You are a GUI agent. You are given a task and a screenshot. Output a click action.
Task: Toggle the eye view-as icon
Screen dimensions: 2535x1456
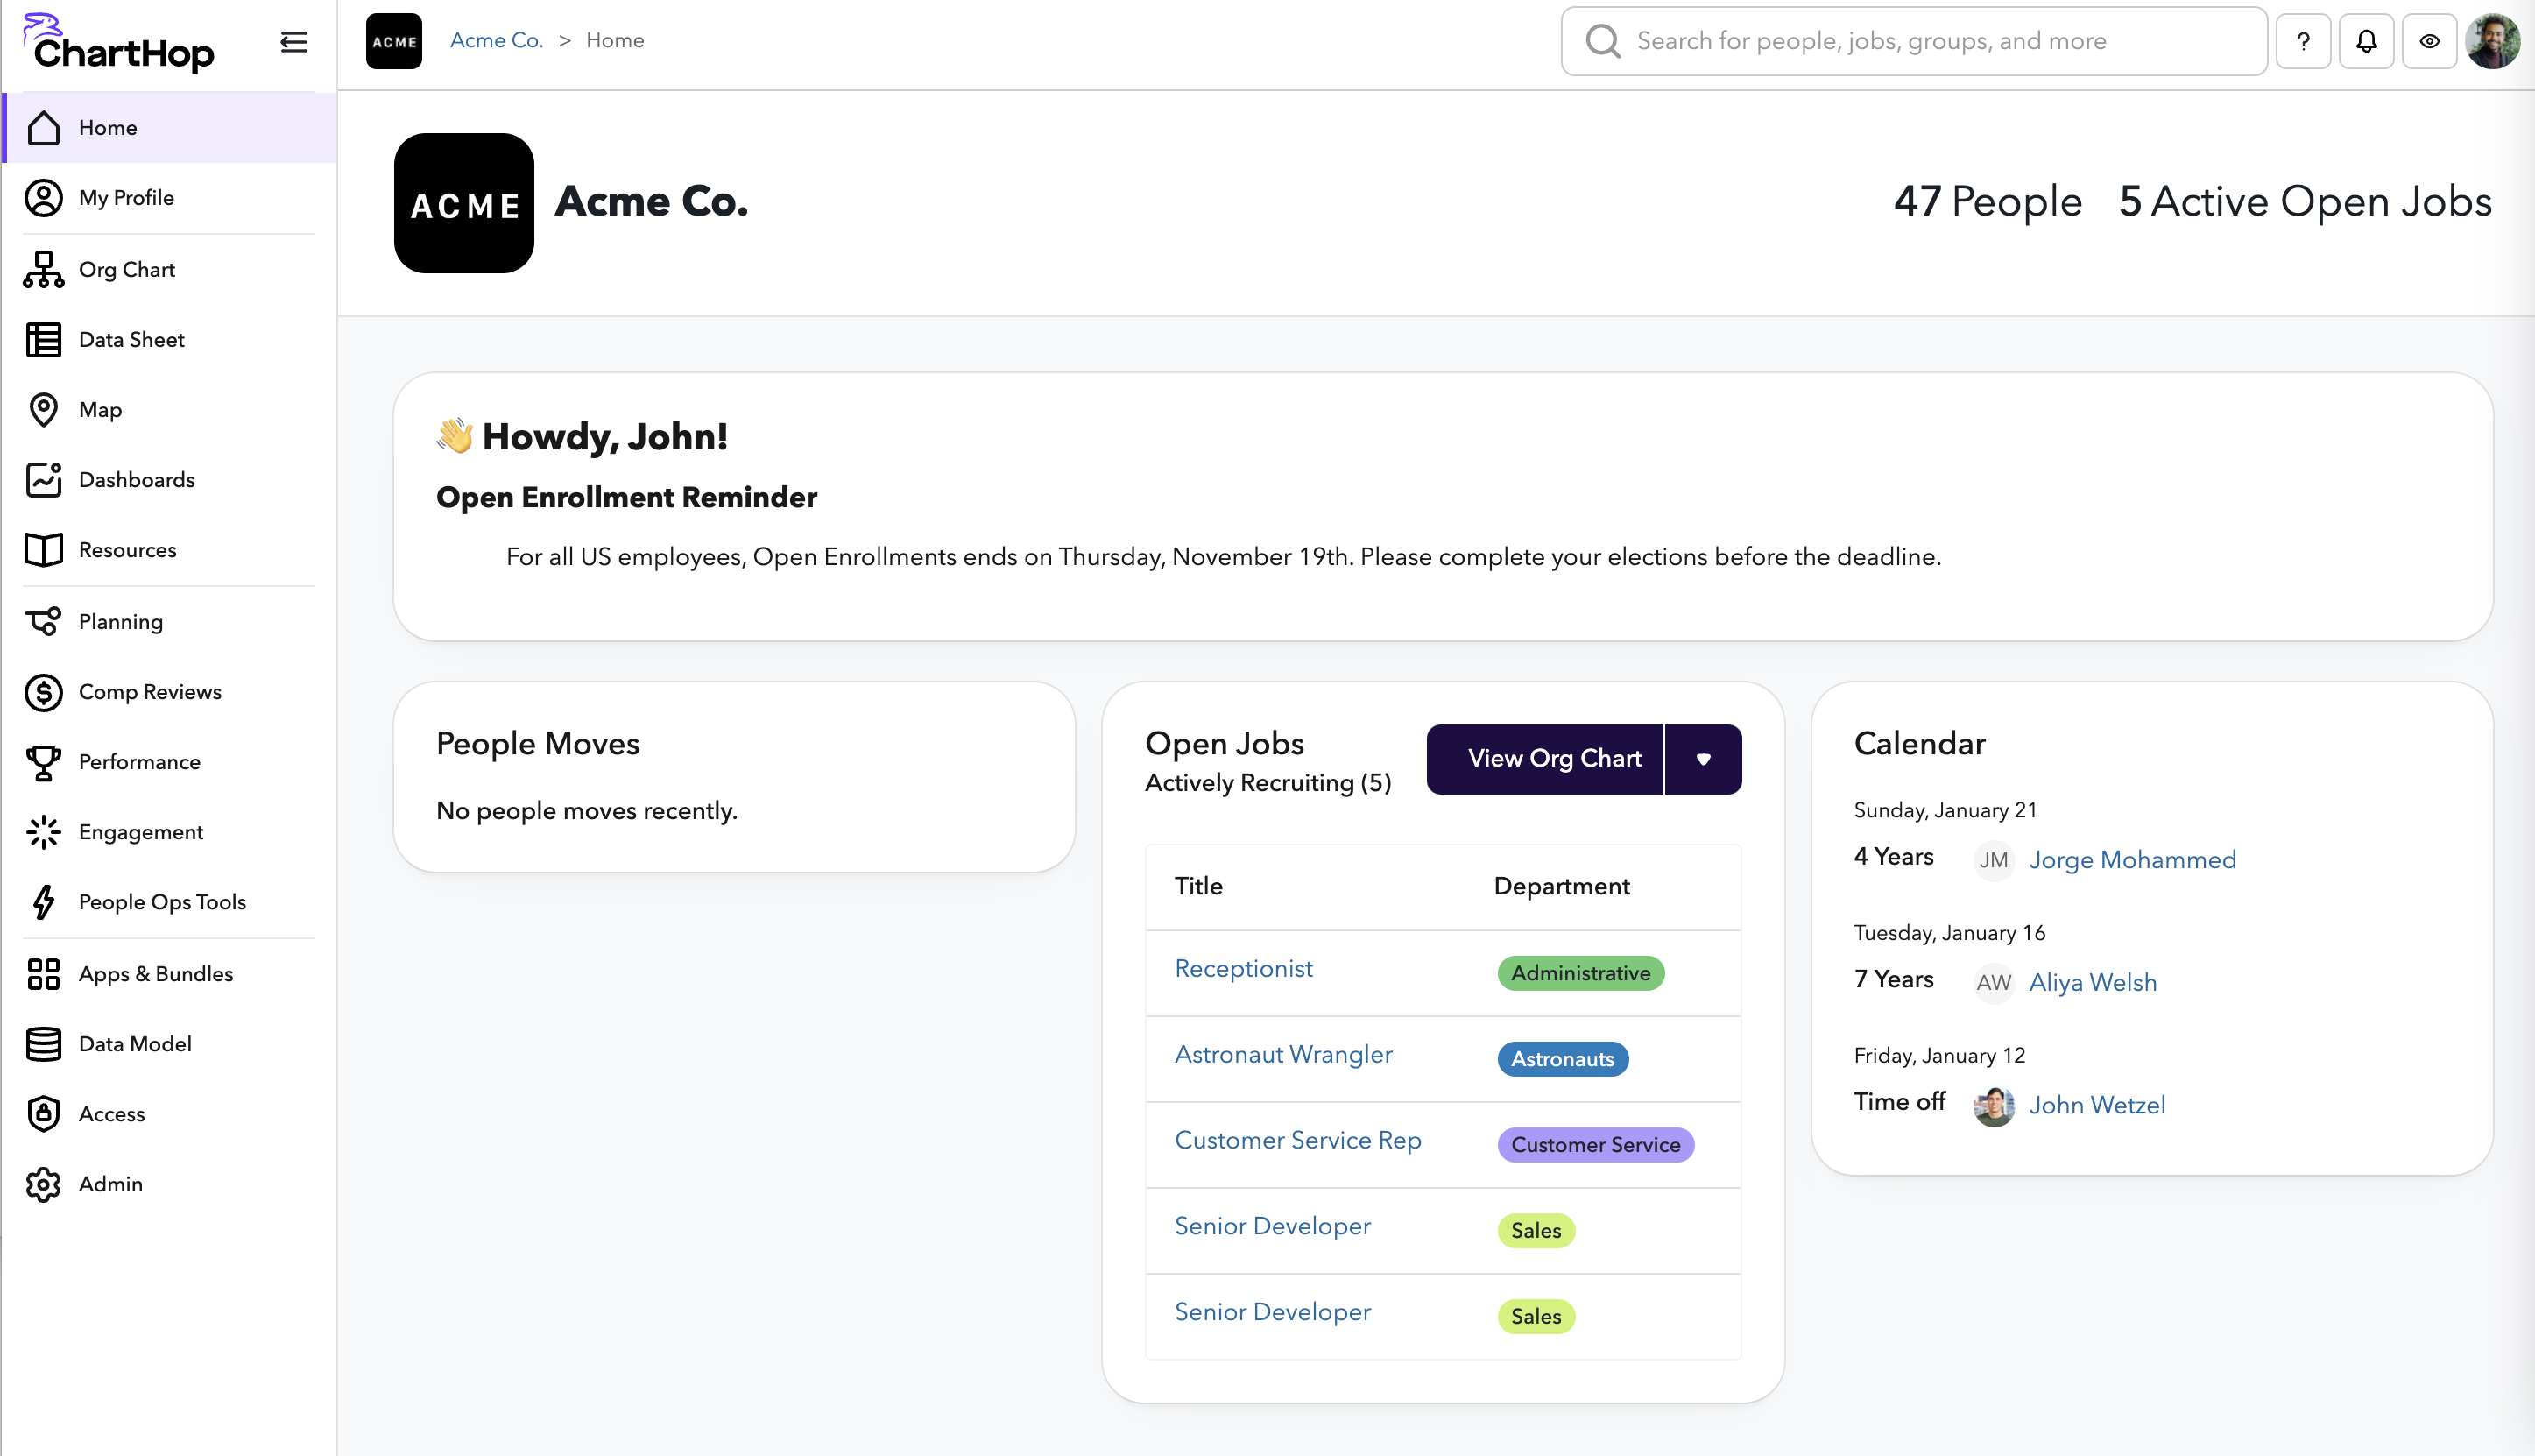point(2429,41)
